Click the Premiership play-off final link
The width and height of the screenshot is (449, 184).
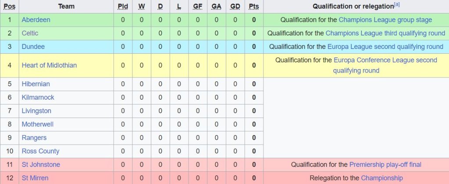(385, 164)
